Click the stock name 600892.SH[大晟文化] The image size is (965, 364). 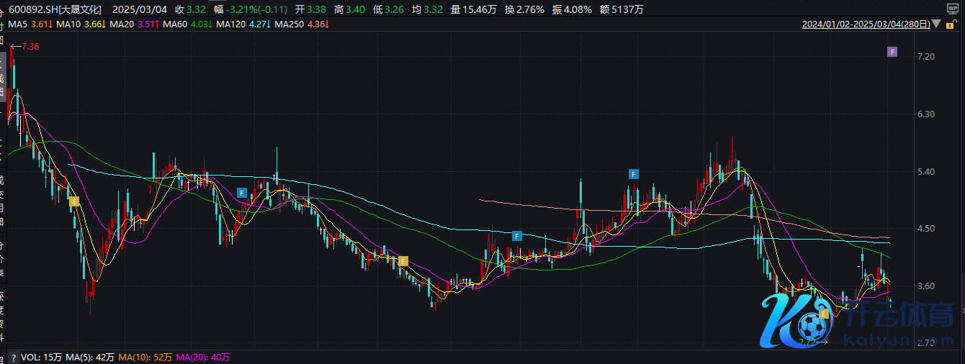(x=51, y=9)
